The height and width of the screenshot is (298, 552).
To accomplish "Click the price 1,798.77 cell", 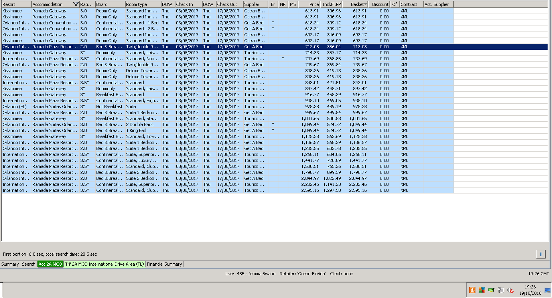I will 310,172.
